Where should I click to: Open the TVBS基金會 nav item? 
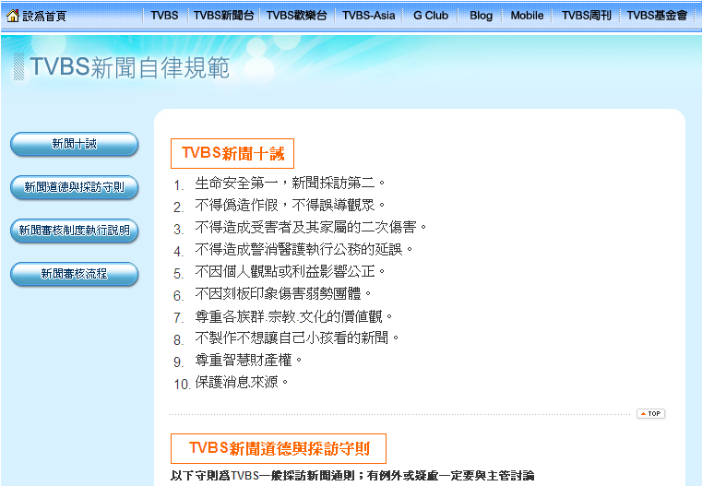[657, 15]
